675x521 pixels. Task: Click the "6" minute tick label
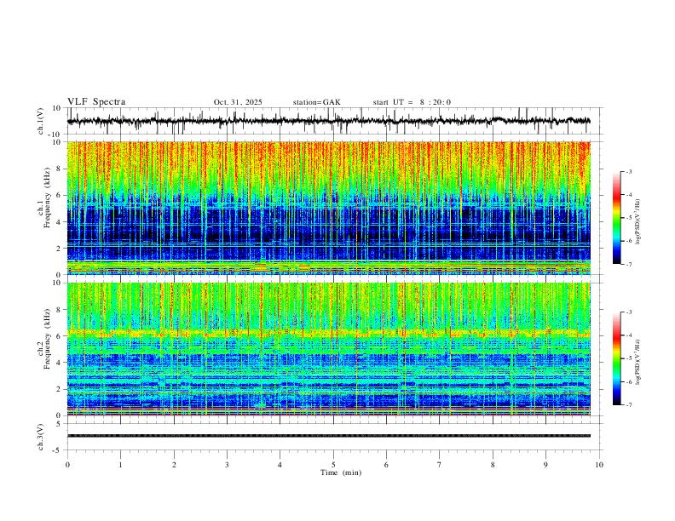coord(386,465)
